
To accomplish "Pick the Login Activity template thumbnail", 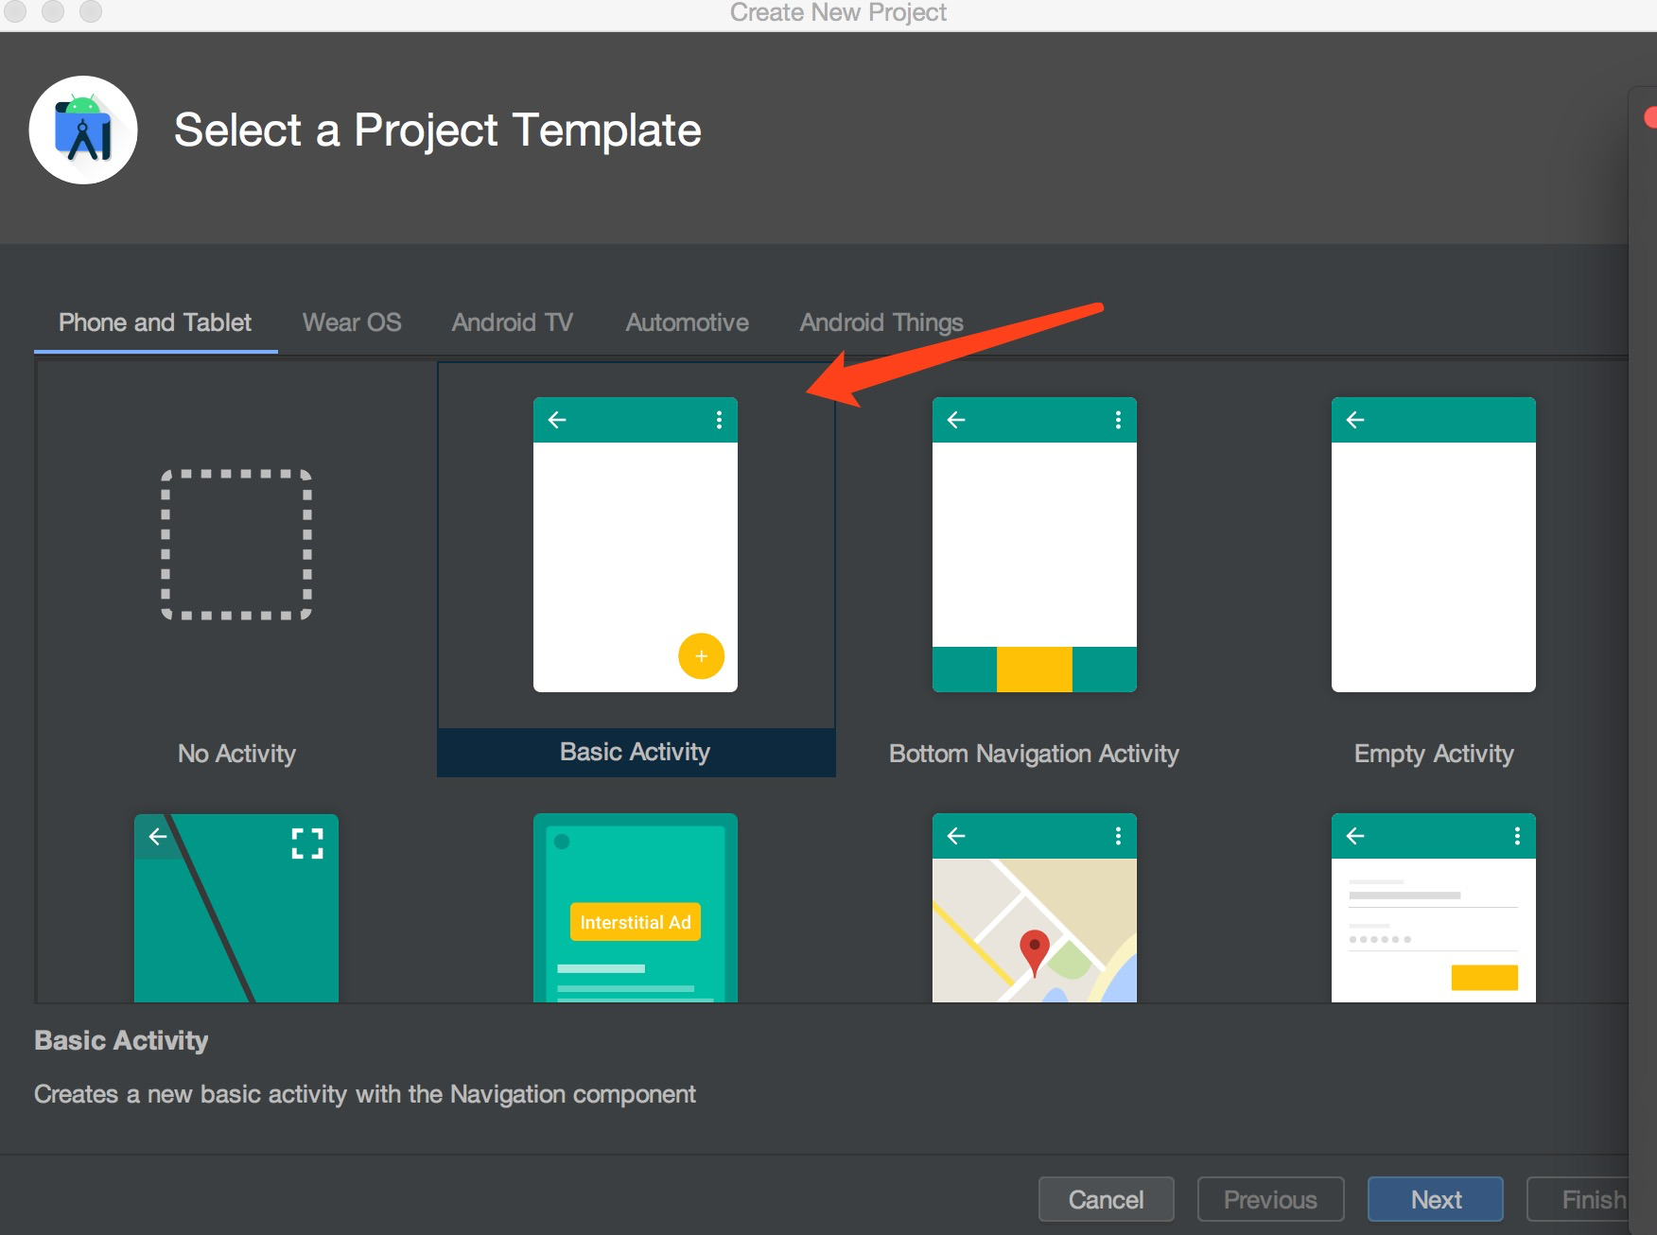I will 1434,908.
